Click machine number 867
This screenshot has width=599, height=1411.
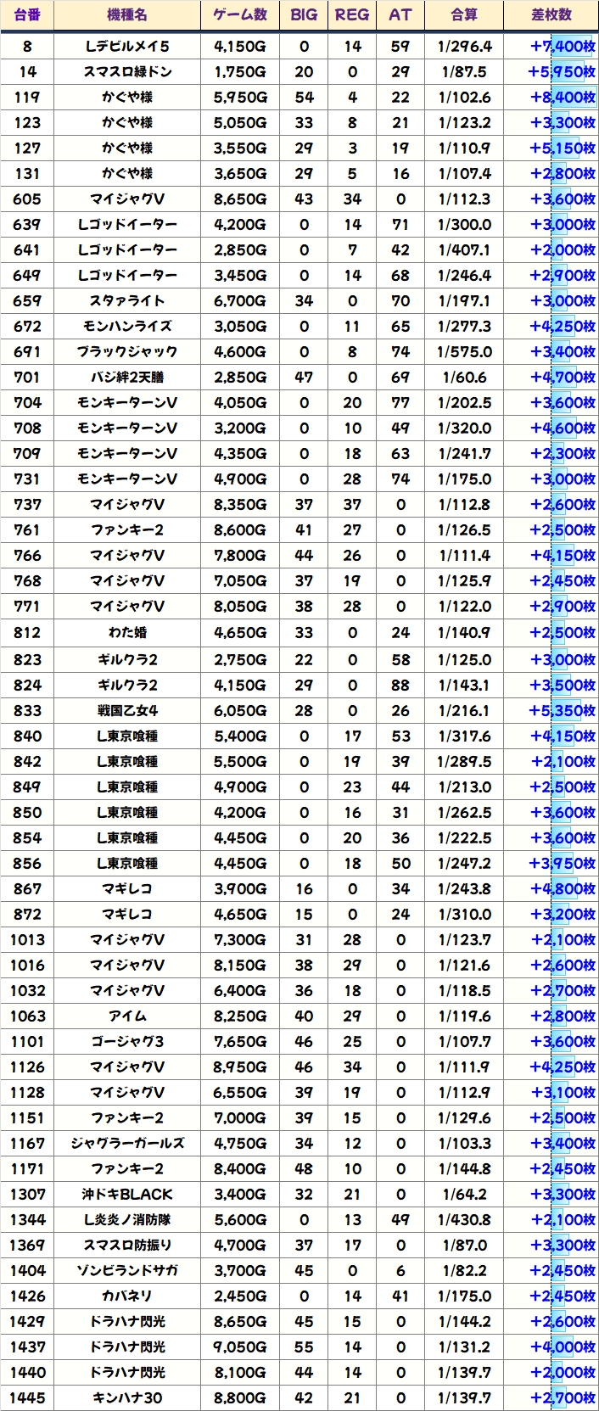tap(27, 888)
